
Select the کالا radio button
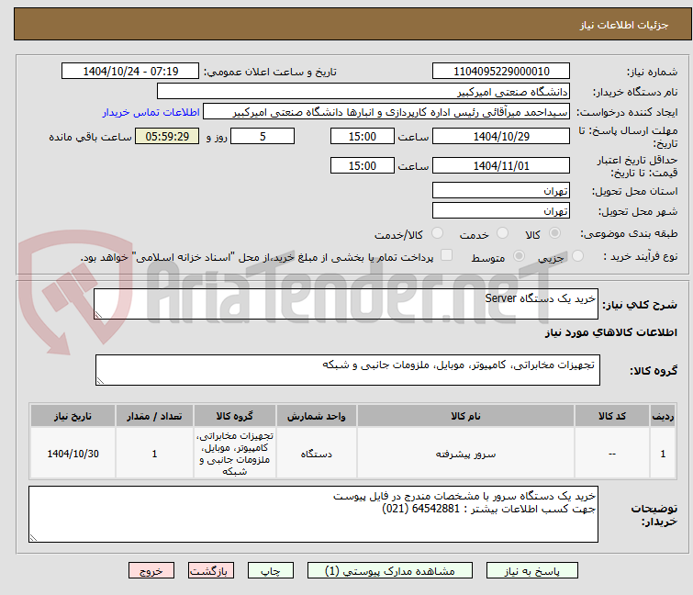(x=554, y=233)
